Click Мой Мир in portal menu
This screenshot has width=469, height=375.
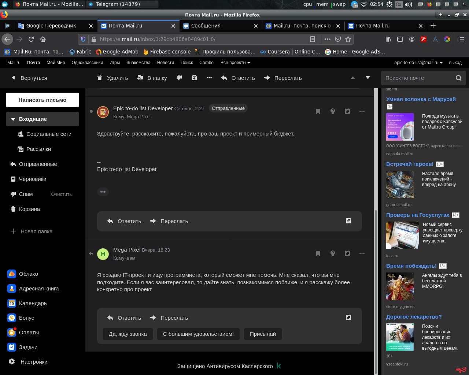56,63
